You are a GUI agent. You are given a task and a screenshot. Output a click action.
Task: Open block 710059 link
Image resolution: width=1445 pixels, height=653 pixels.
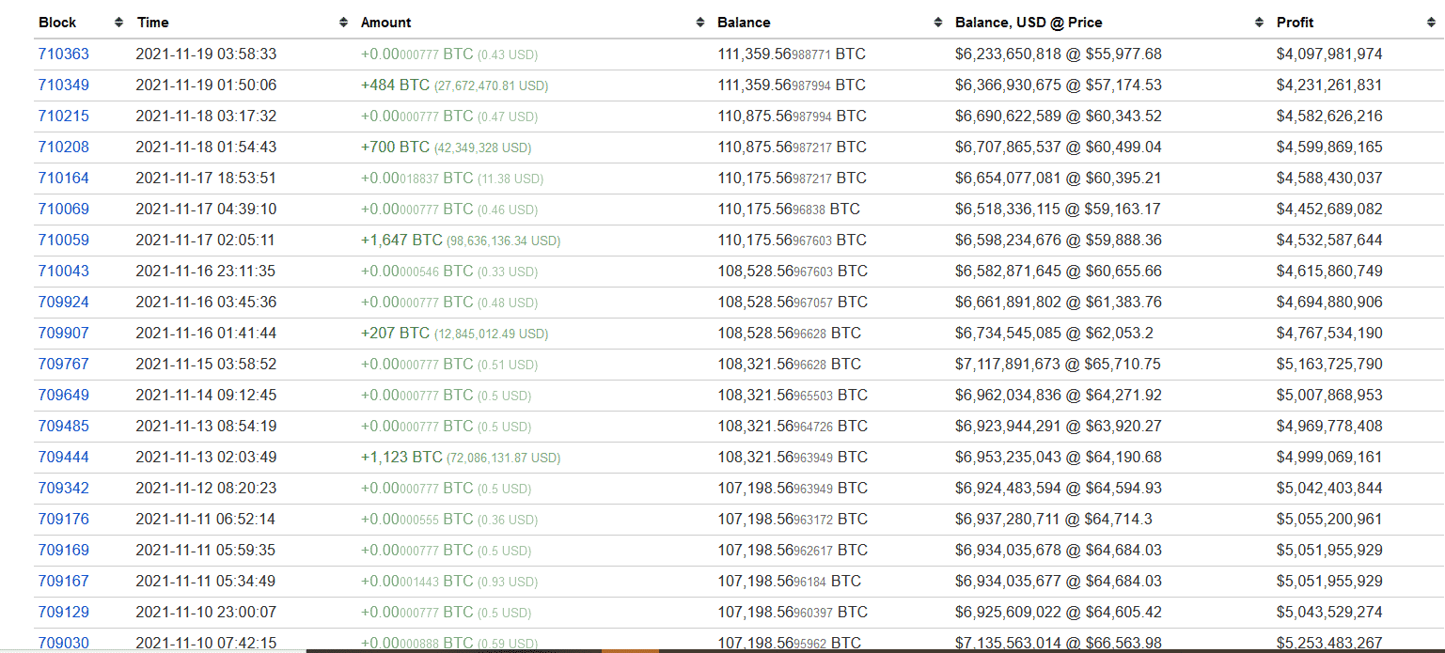pos(63,241)
